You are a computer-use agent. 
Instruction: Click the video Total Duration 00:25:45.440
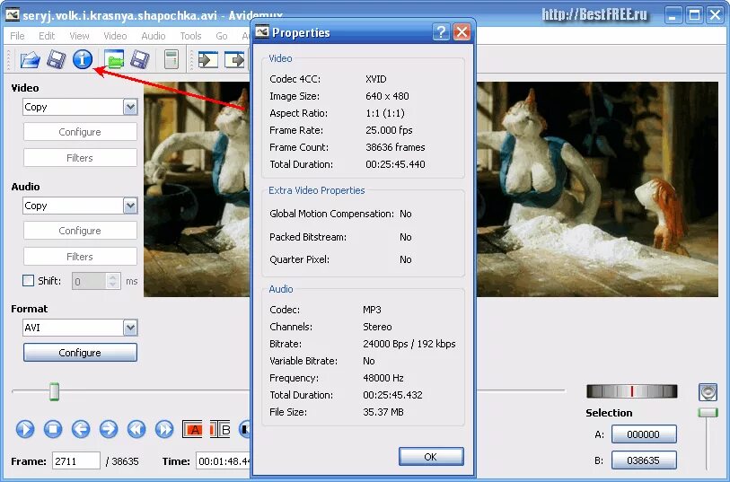(x=395, y=164)
